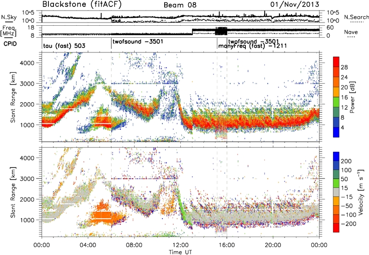Click the '-15' value on Velocity color bar

pyautogui.click(x=347, y=197)
